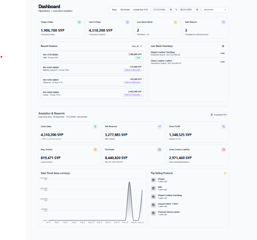Screen dimensions: 257x240
Task: Click the green cart icon on Today's Sales card
Action: [79, 22]
